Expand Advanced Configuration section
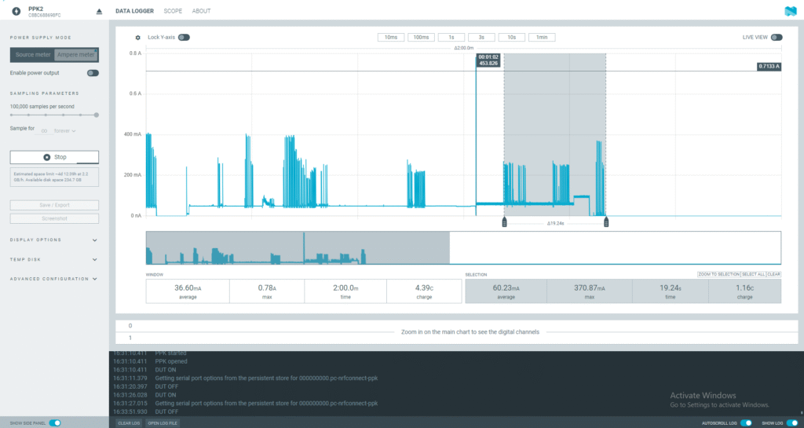 click(x=53, y=279)
